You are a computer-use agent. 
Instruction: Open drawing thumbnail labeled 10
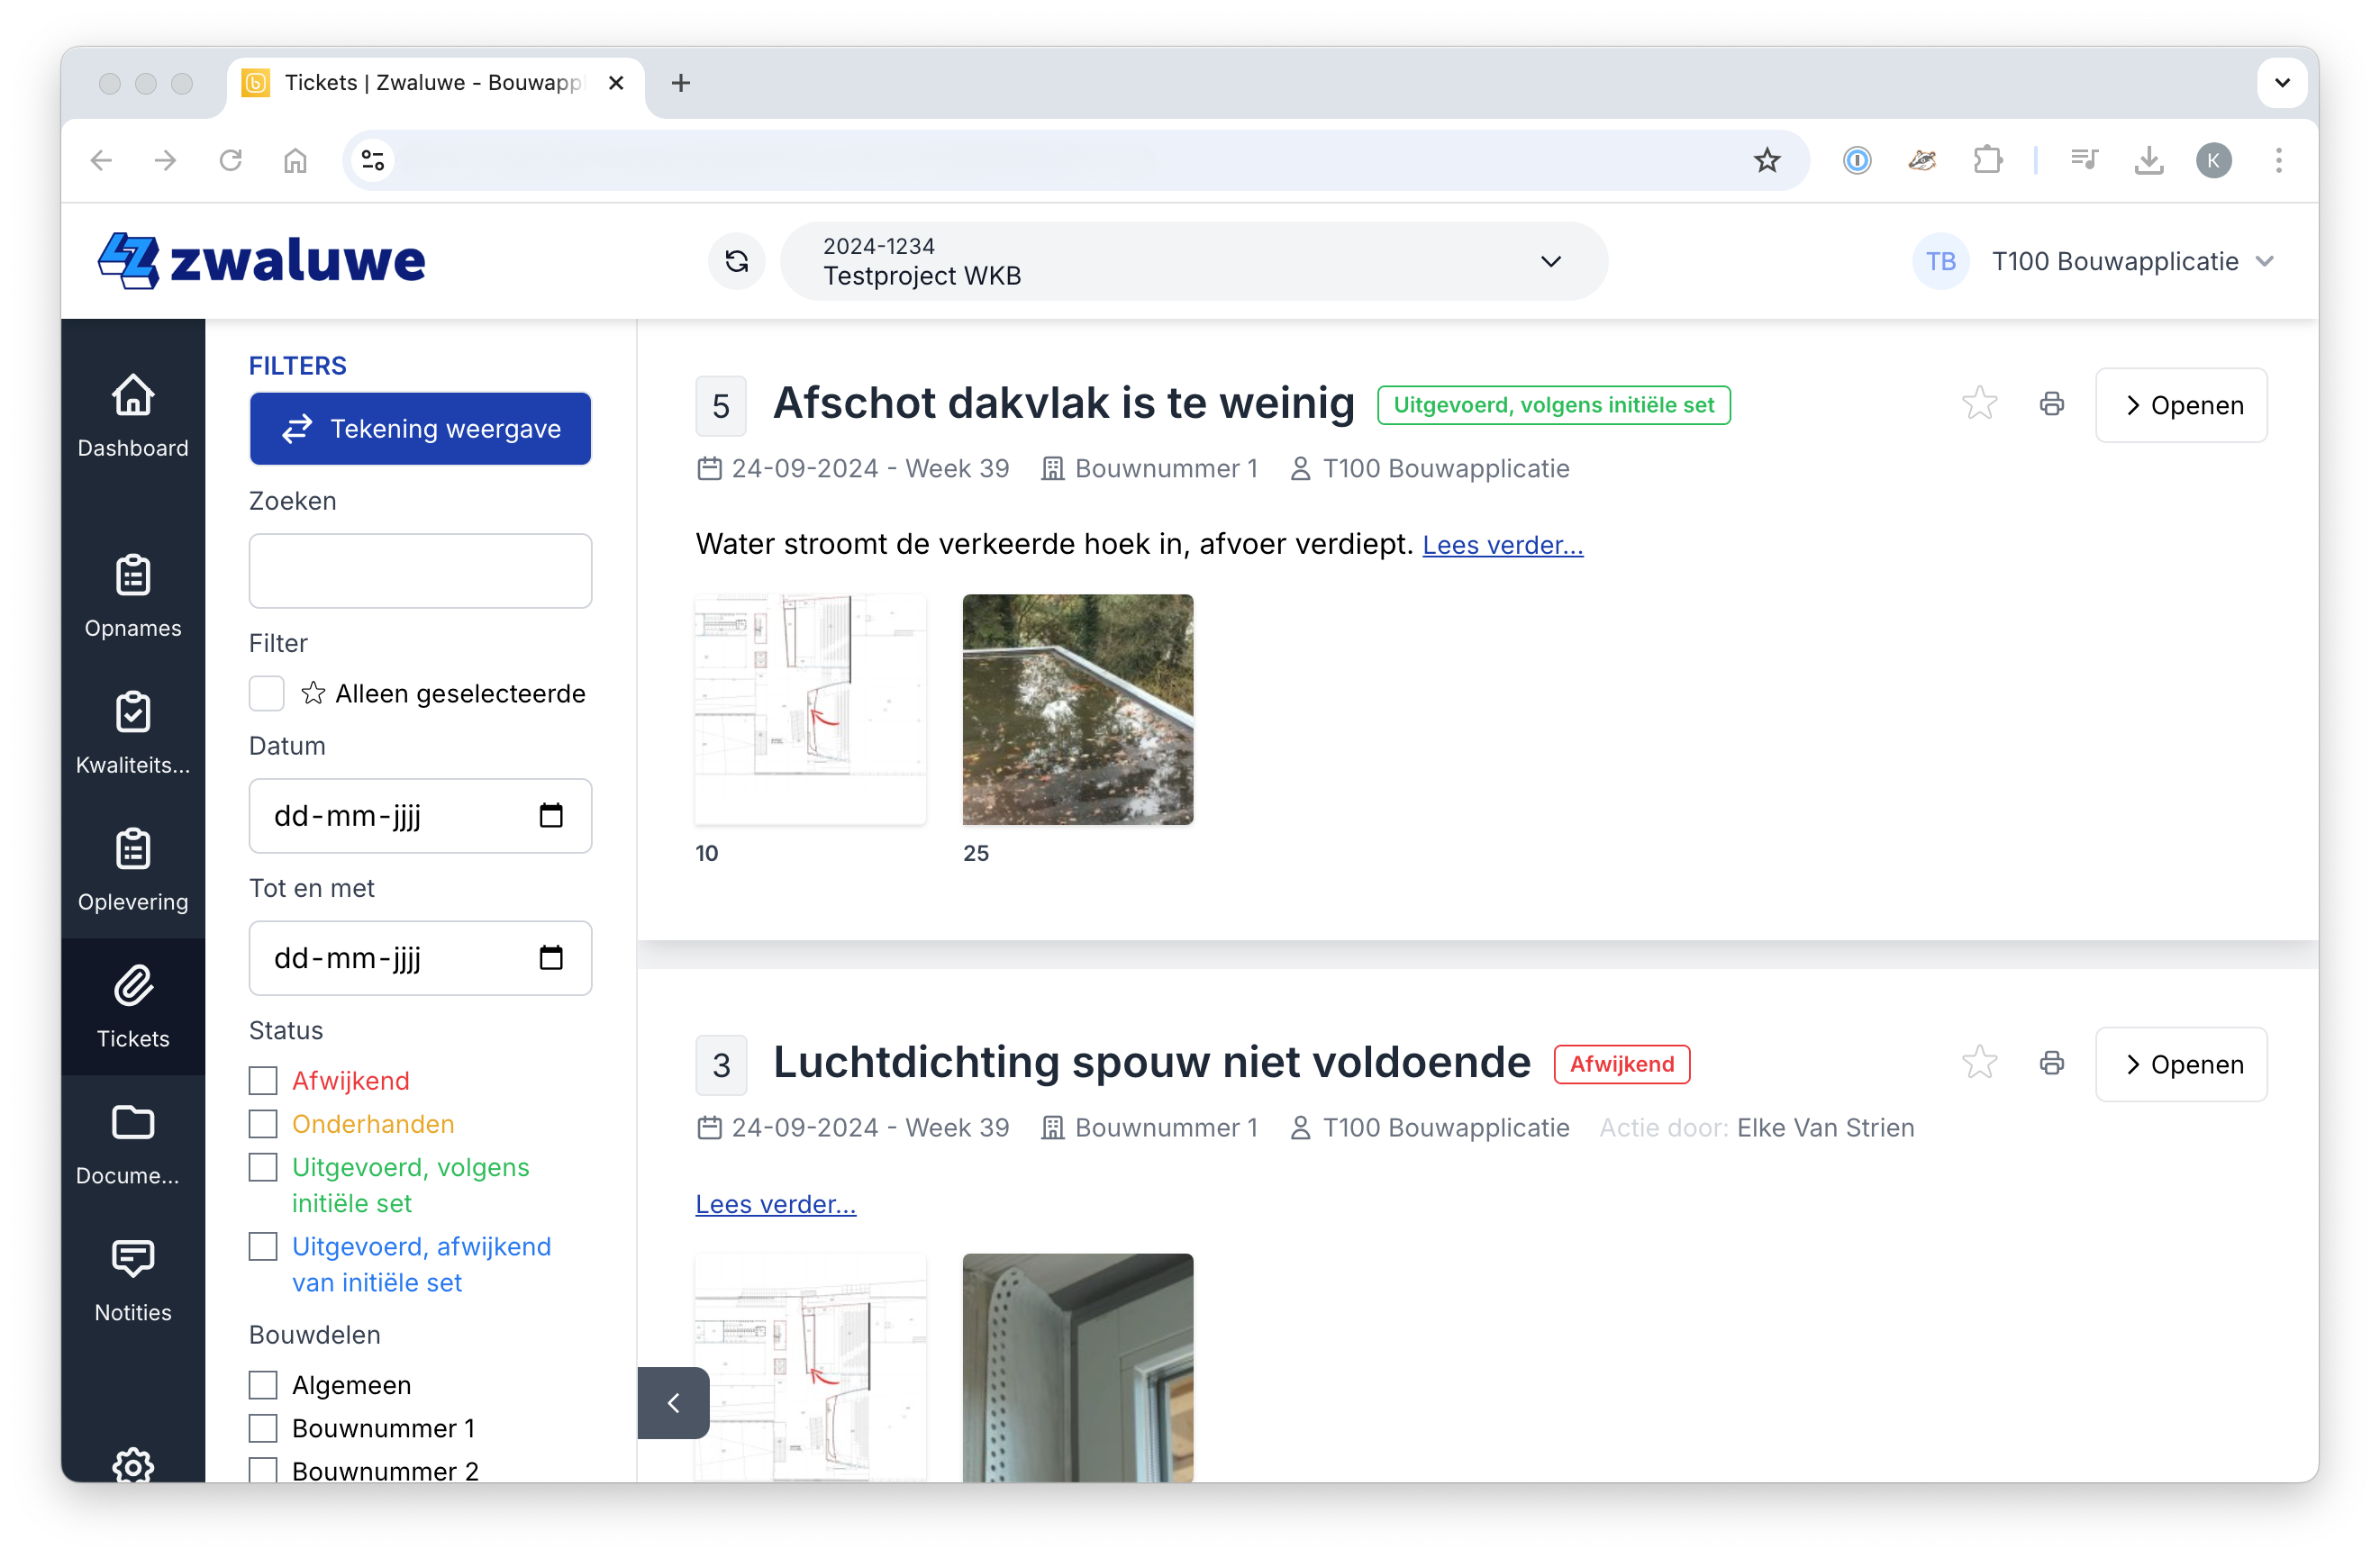(x=810, y=709)
